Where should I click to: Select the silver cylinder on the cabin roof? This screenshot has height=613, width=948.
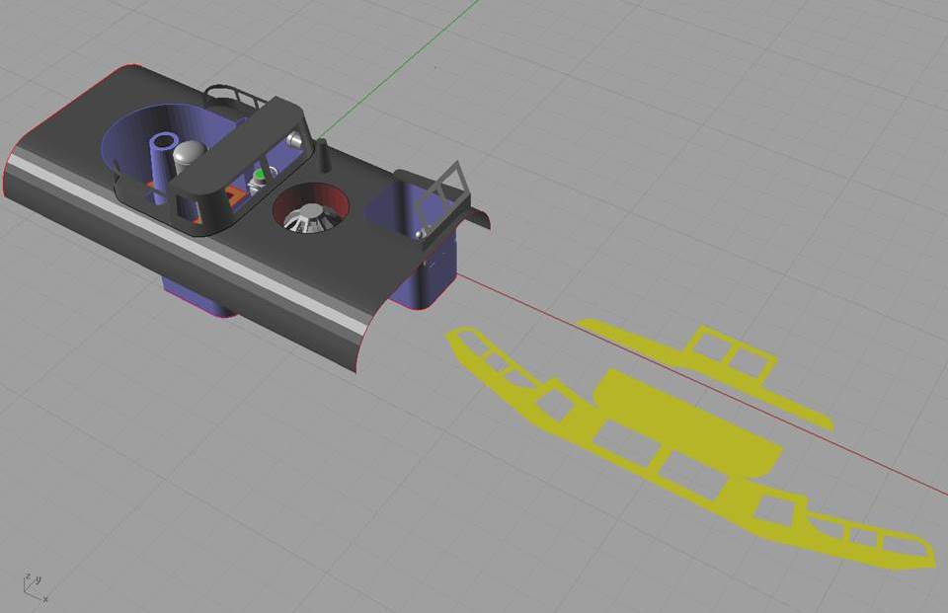click(x=293, y=139)
